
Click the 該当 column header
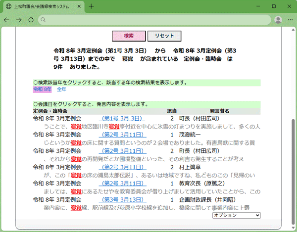click(172, 111)
